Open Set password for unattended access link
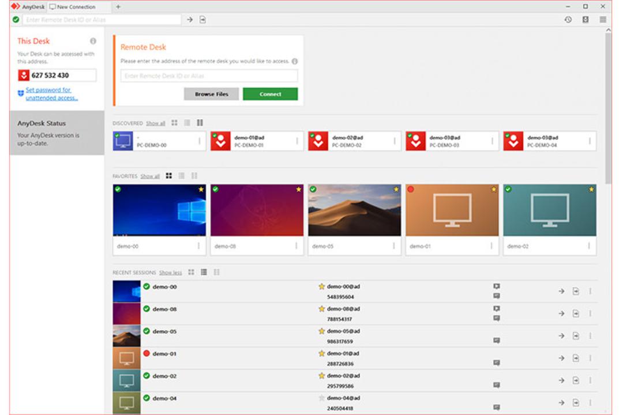 tap(52, 94)
